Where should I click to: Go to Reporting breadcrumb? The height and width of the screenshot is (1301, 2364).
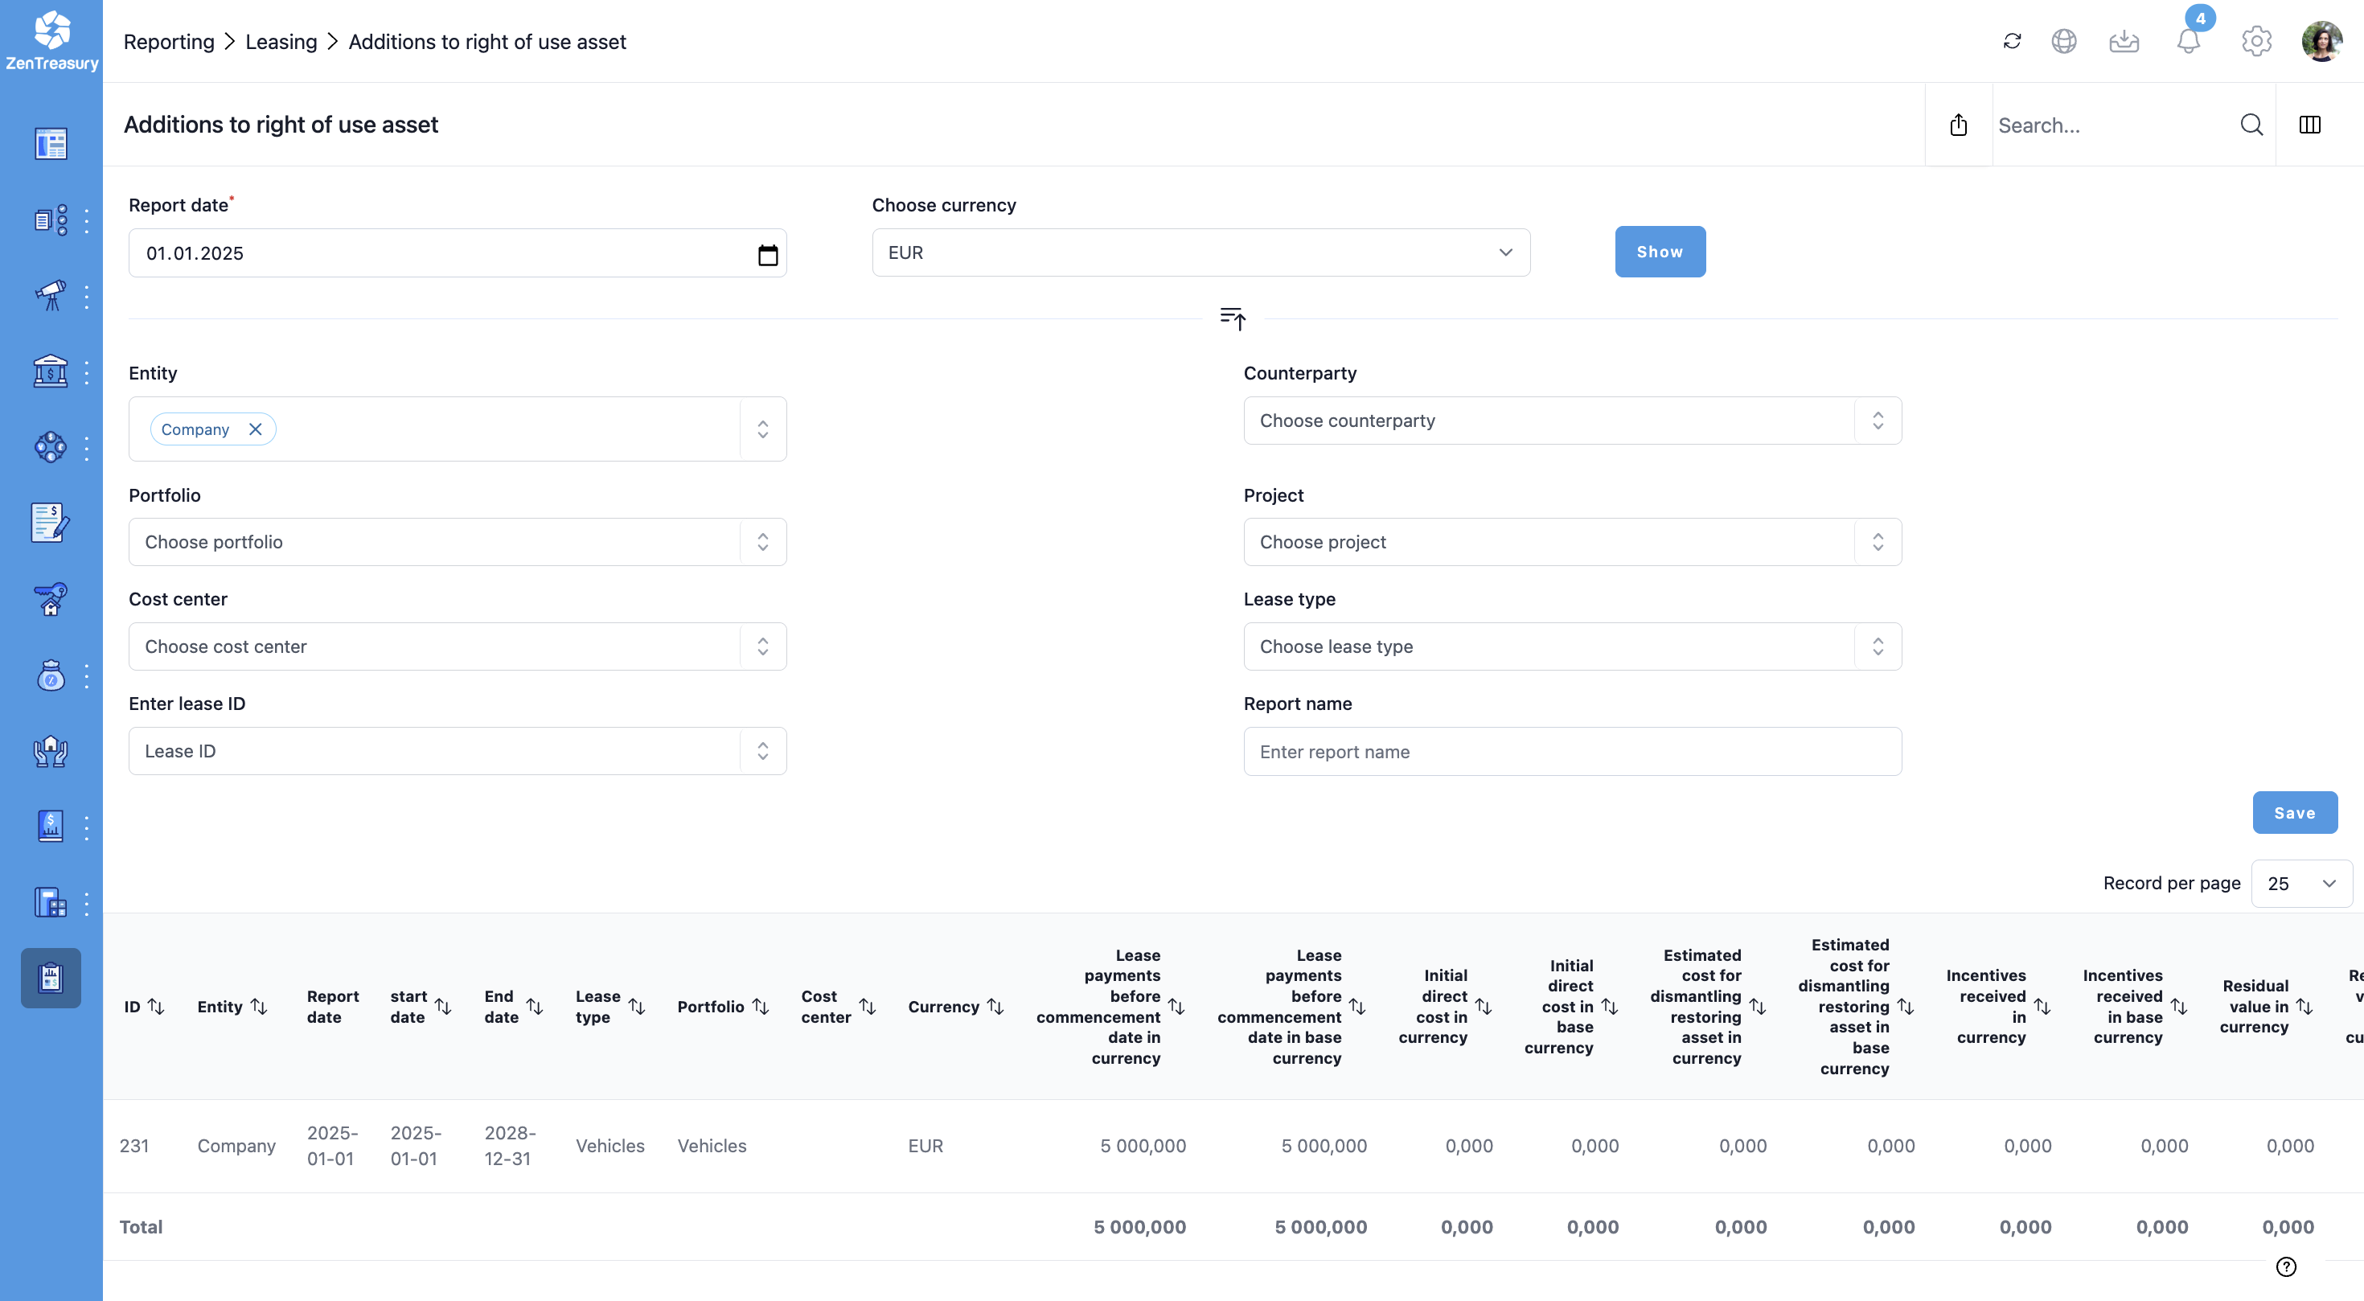point(169,42)
